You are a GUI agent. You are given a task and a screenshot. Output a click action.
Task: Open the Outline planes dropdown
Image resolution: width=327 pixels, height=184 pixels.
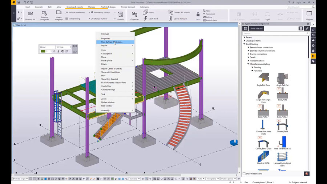pyautogui.click(x=229, y=179)
